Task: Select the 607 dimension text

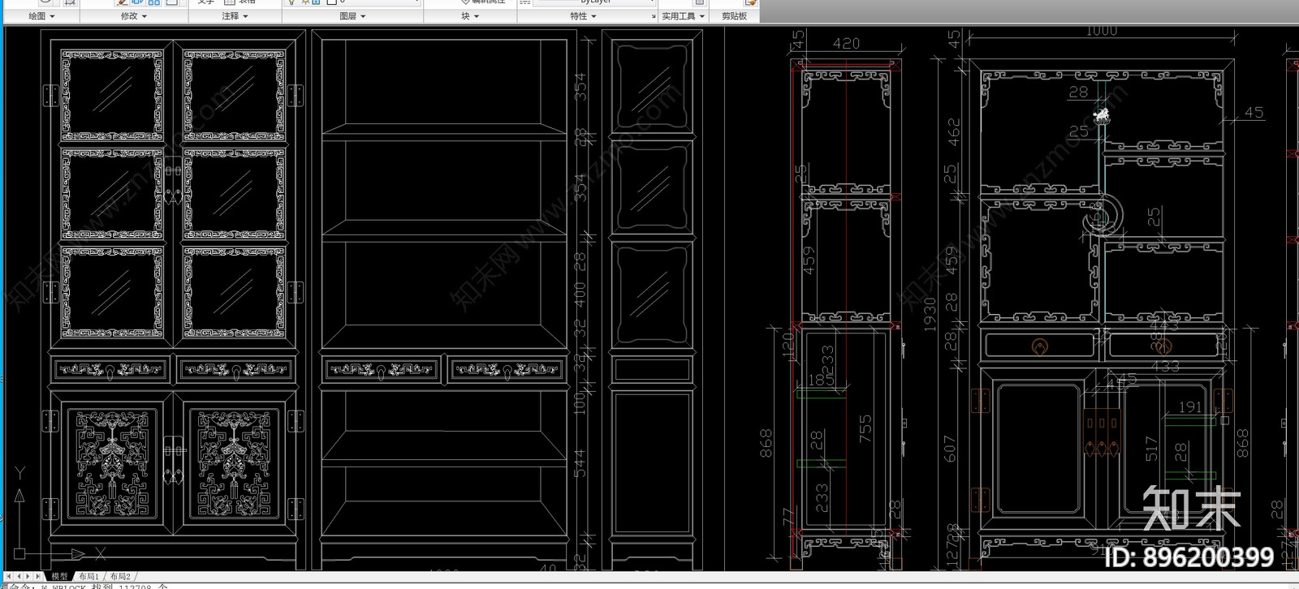Action: click(950, 449)
